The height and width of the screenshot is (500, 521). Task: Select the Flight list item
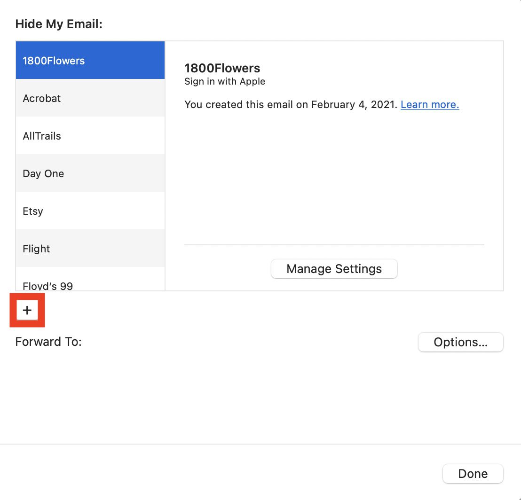click(90, 249)
